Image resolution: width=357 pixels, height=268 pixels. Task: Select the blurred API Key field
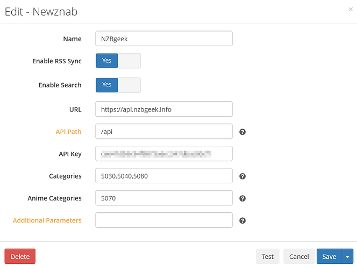[163, 154]
